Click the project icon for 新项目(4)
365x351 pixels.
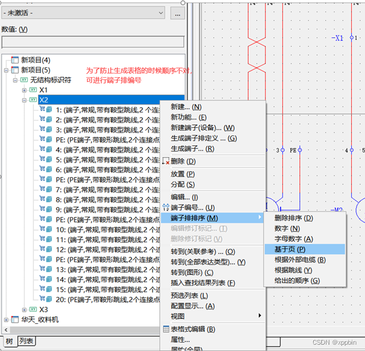[14, 60]
